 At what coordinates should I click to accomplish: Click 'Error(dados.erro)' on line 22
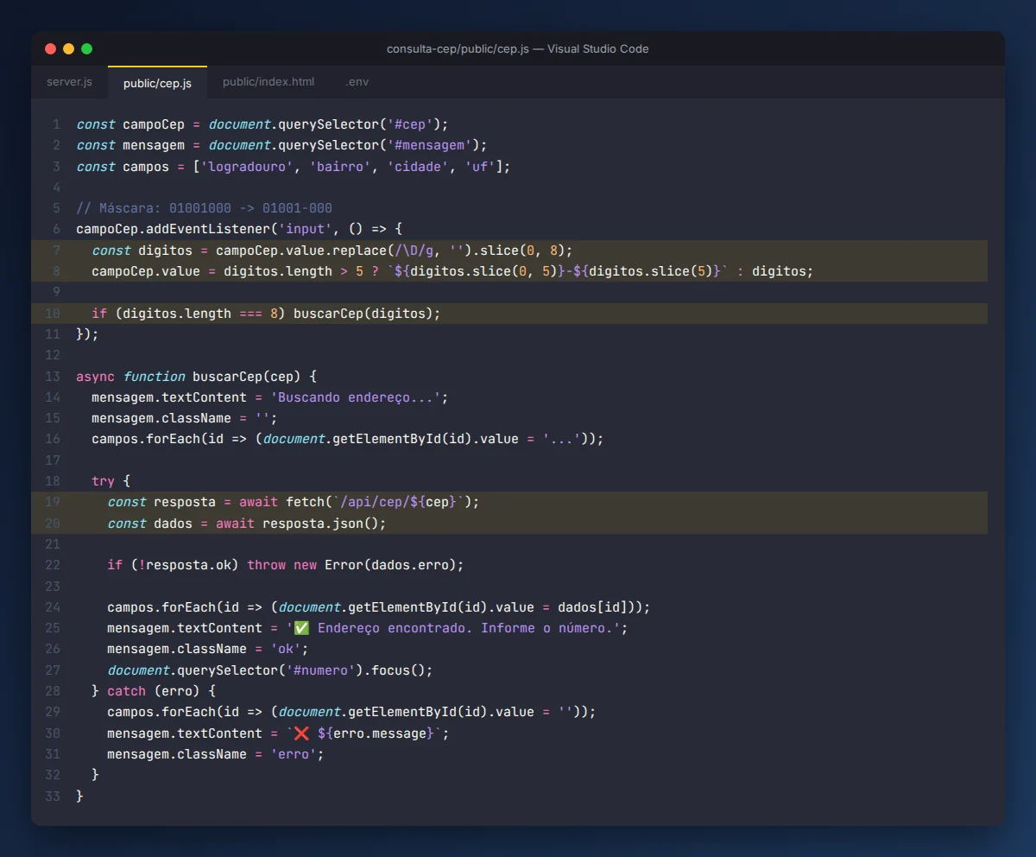[390, 565]
